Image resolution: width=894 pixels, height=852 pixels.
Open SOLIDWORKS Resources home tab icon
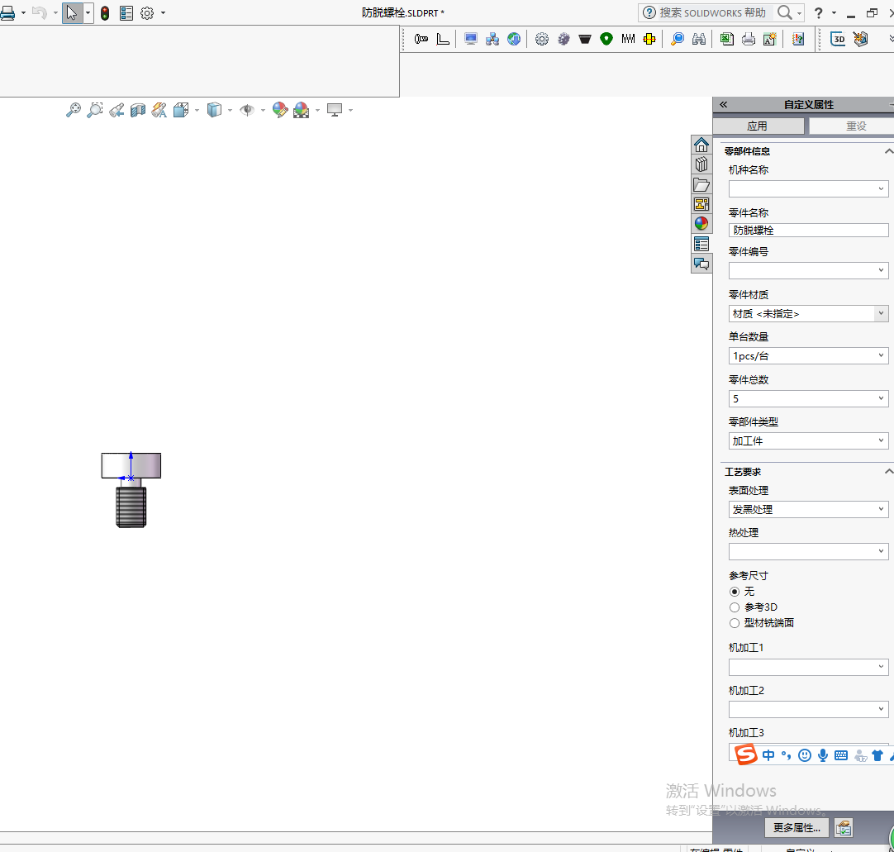point(701,145)
